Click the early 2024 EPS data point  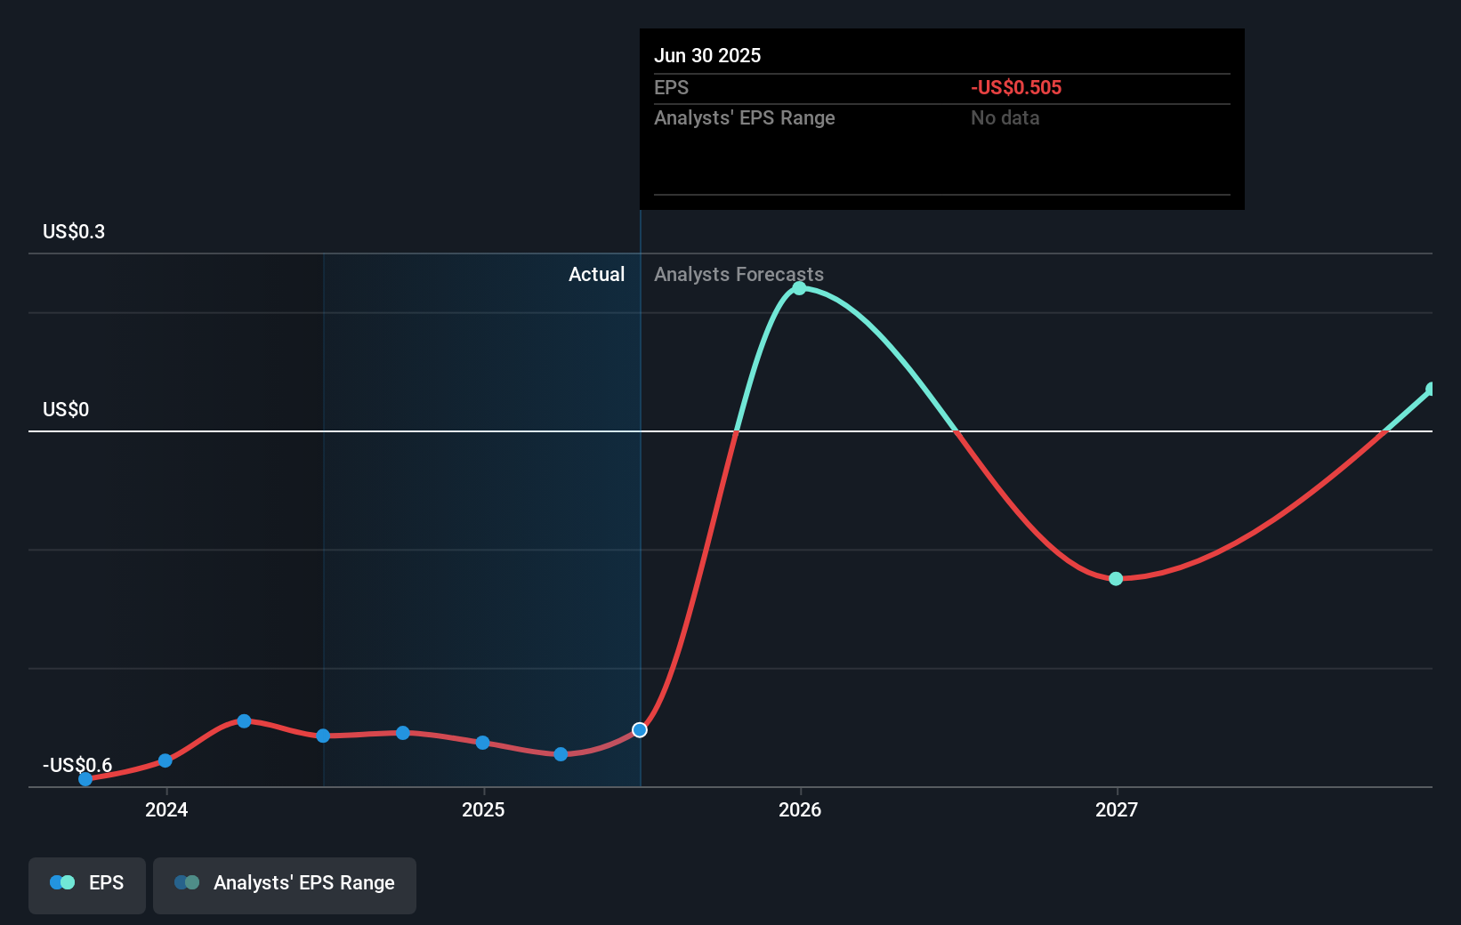[x=165, y=760]
